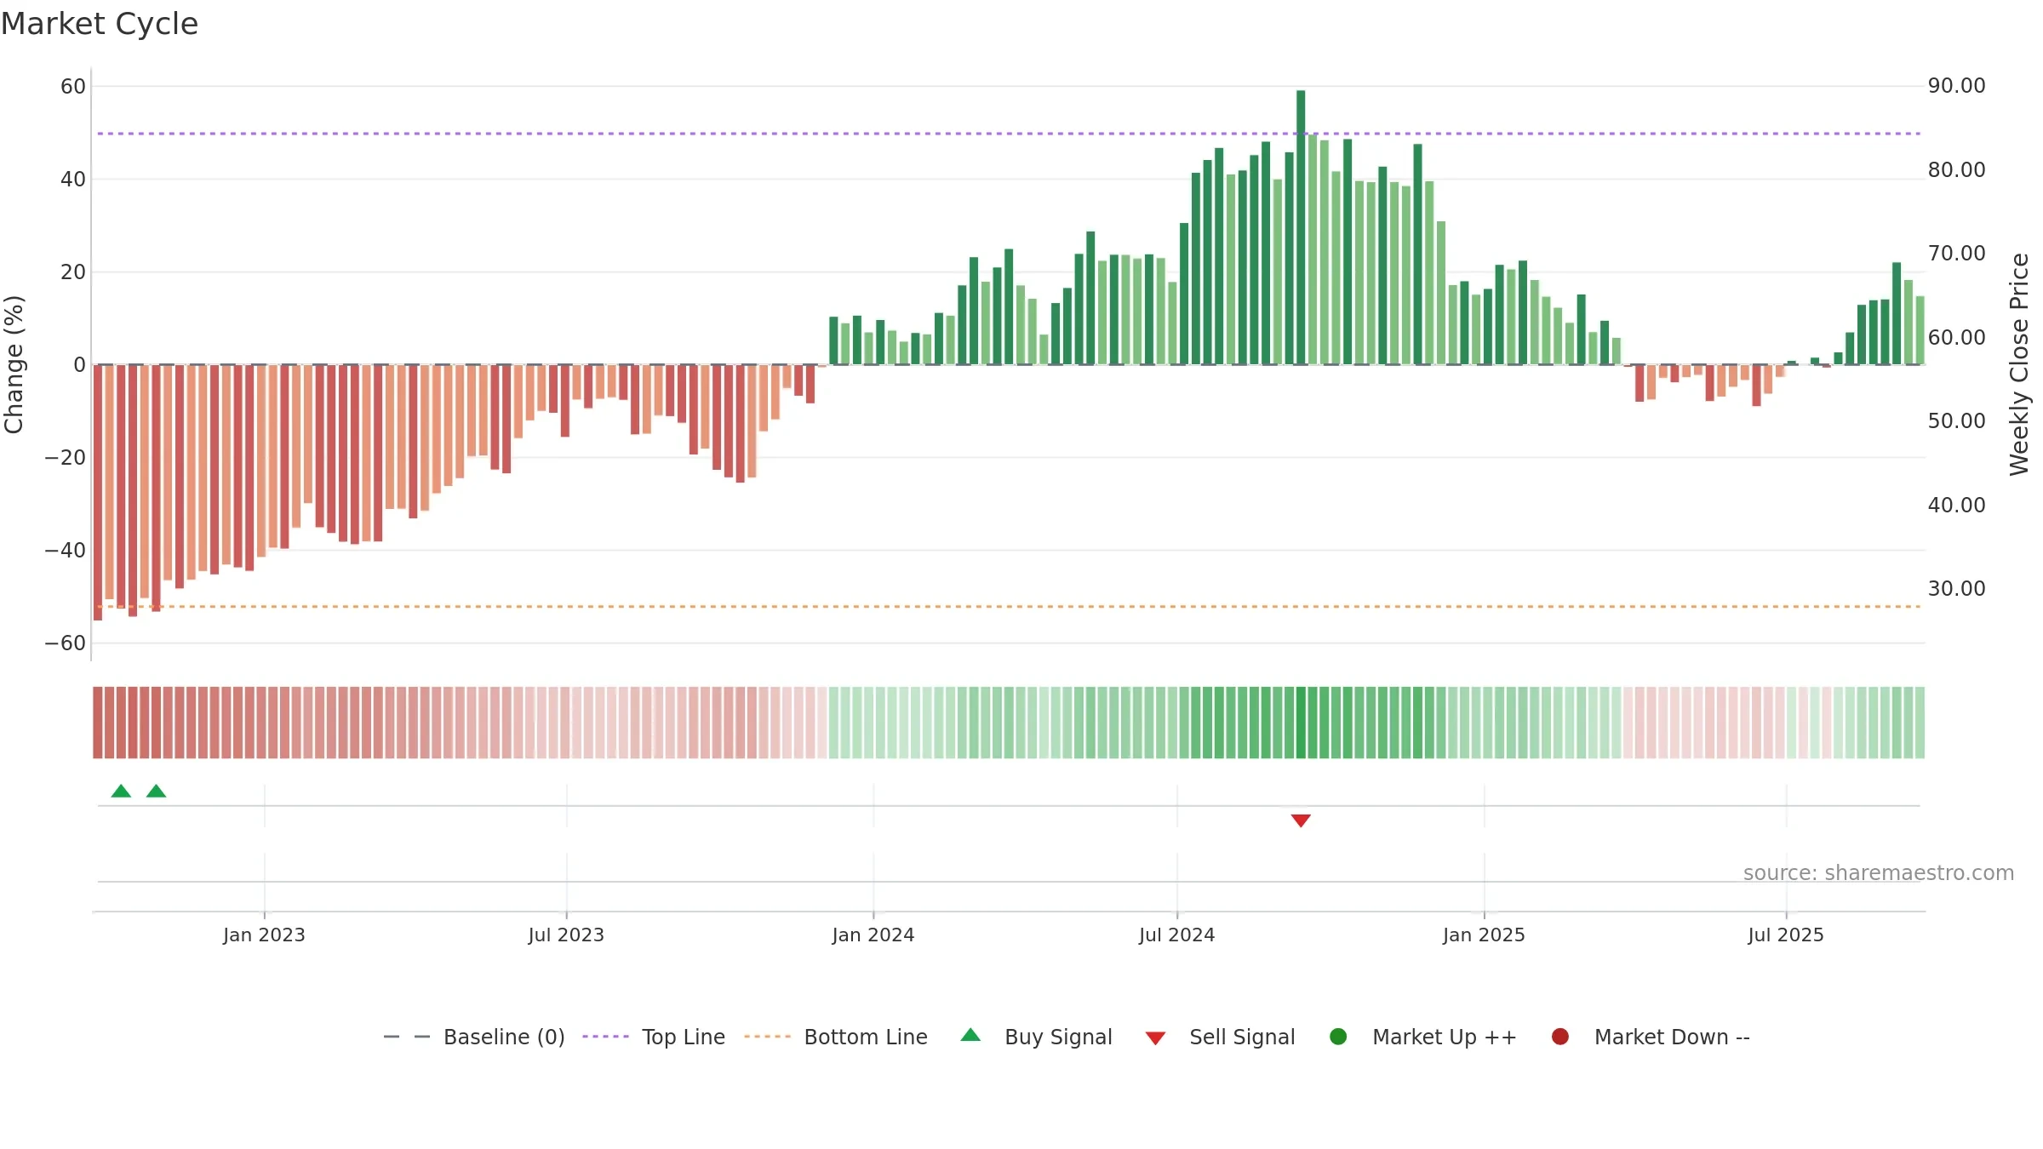Click the red Sell Signal triangle in legend
Screen dimensions: 2043x1149
1155,1038
